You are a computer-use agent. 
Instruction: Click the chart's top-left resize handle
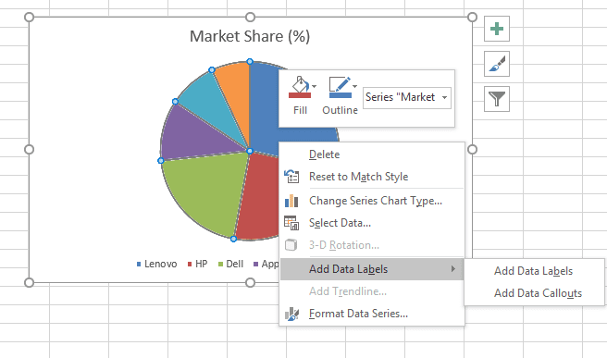pos(29,17)
